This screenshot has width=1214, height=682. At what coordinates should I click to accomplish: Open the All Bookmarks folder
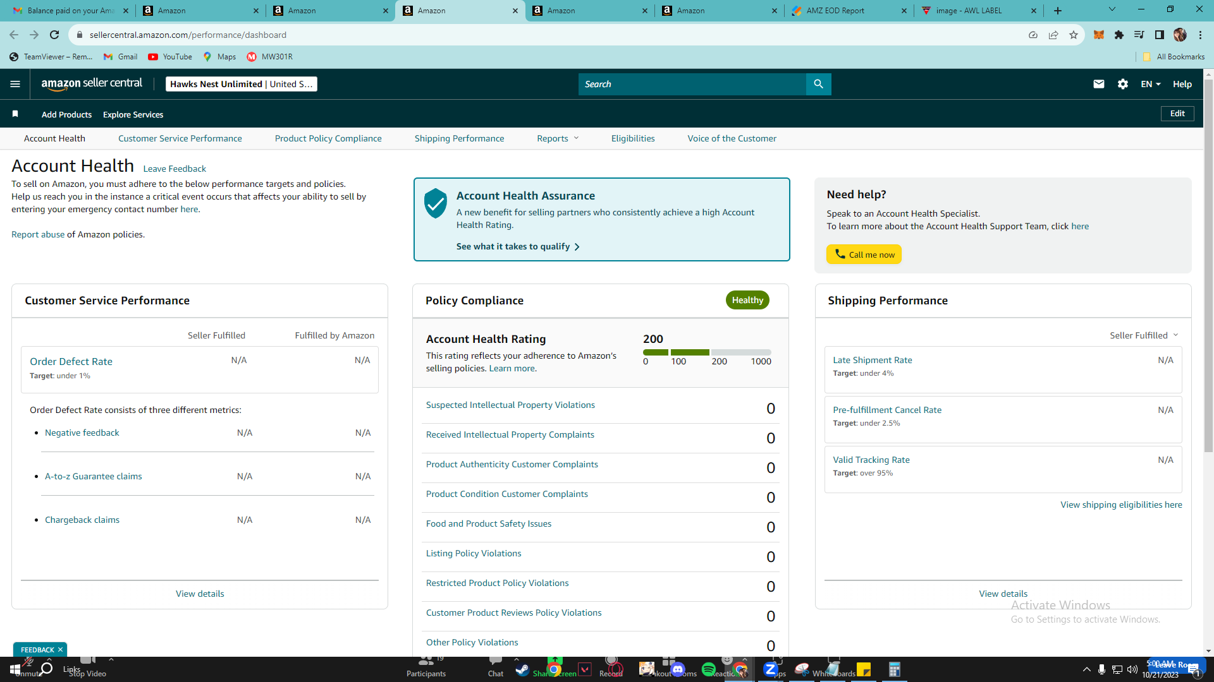[1174, 57]
